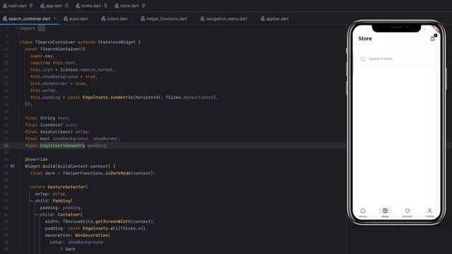Click the pin icon next to store.dart
This screenshot has height=254, width=452.
click(x=143, y=6)
